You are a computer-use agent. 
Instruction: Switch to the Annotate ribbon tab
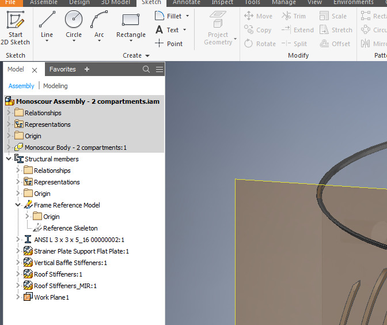[187, 2]
